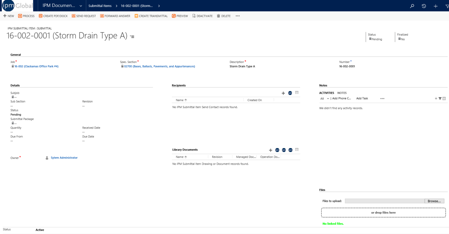Deactivate this submittal item
Viewport: 449px width, 234px height.
tap(202, 16)
